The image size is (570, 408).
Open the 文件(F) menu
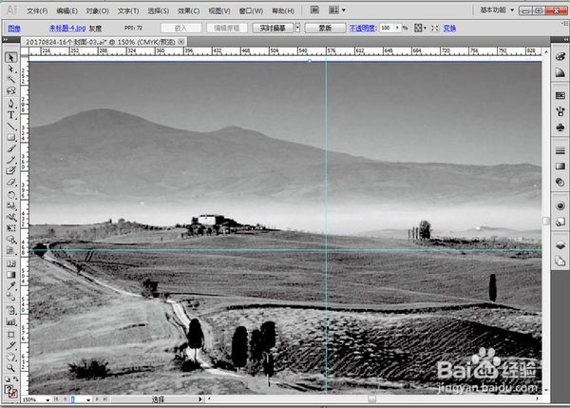[37, 10]
